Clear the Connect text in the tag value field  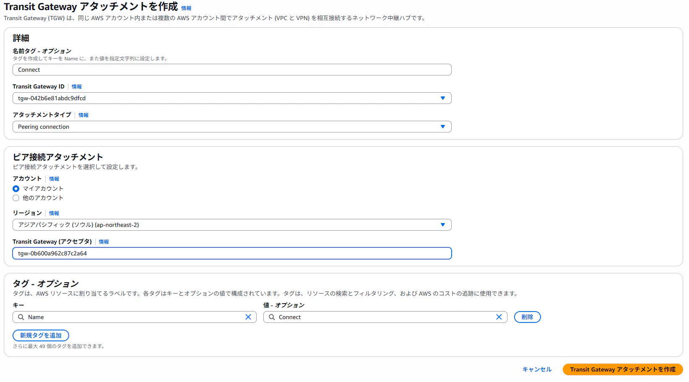(499, 317)
